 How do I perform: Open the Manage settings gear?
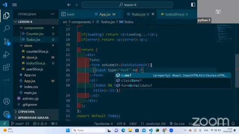tap(6, 114)
